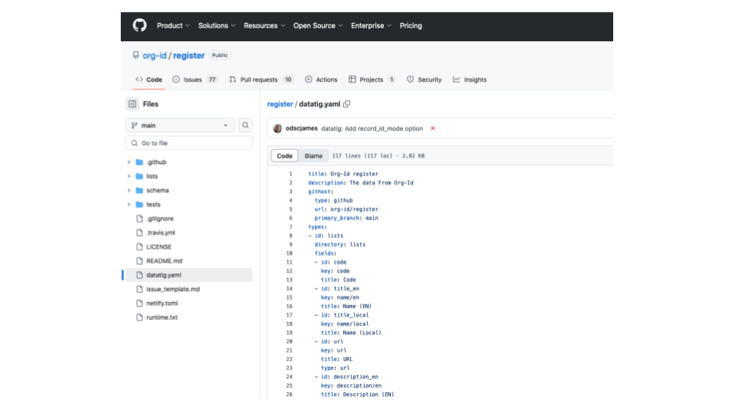This screenshot has width=734, height=412.
Task: Open the Enterprise menu
Action: click(x=372, y=26)
